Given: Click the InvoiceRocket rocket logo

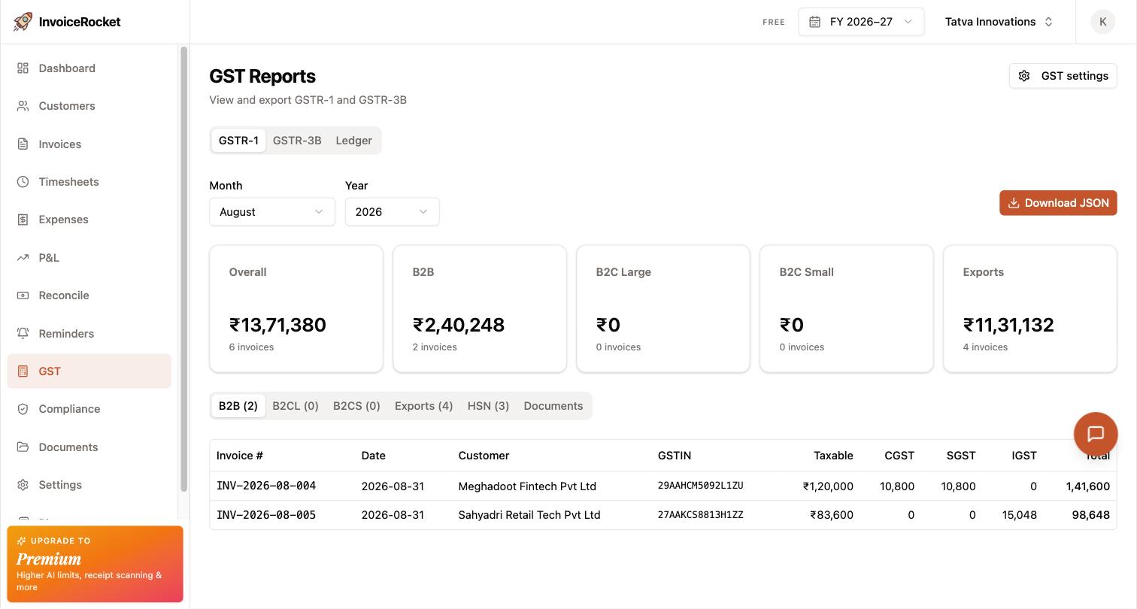Looking at the screenshot, I should pyautogui.click(x=23, y=22).
